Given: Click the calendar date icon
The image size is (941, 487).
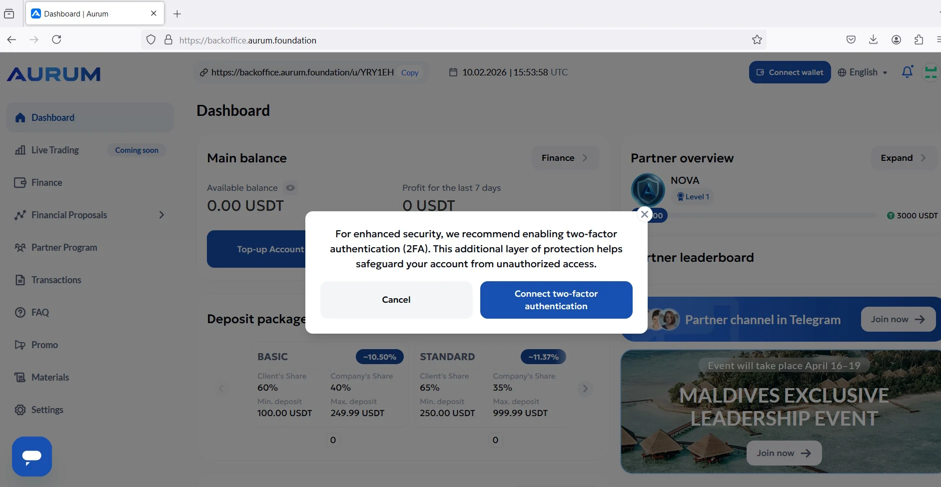Looking at the screenshot, I should (453, 72).
